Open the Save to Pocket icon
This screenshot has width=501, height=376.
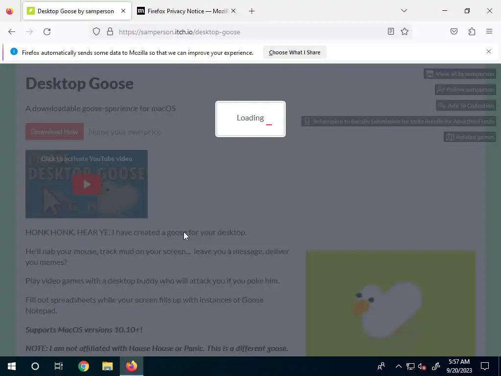[454, 31]
